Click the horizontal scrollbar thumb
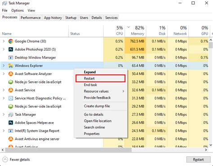 [68, 150]
